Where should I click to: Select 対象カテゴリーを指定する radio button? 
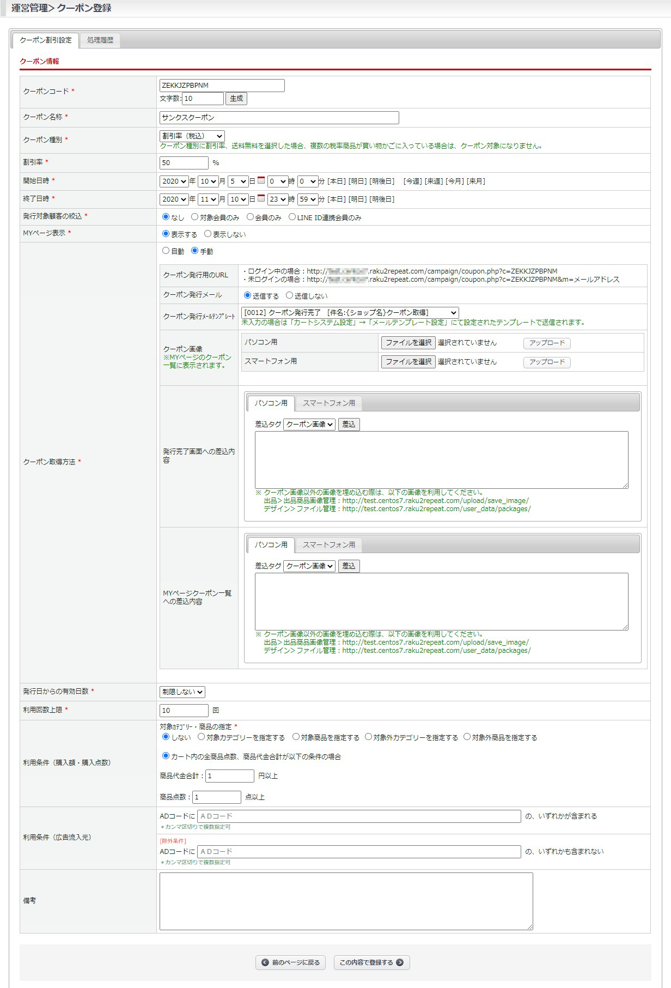[201, 737]
